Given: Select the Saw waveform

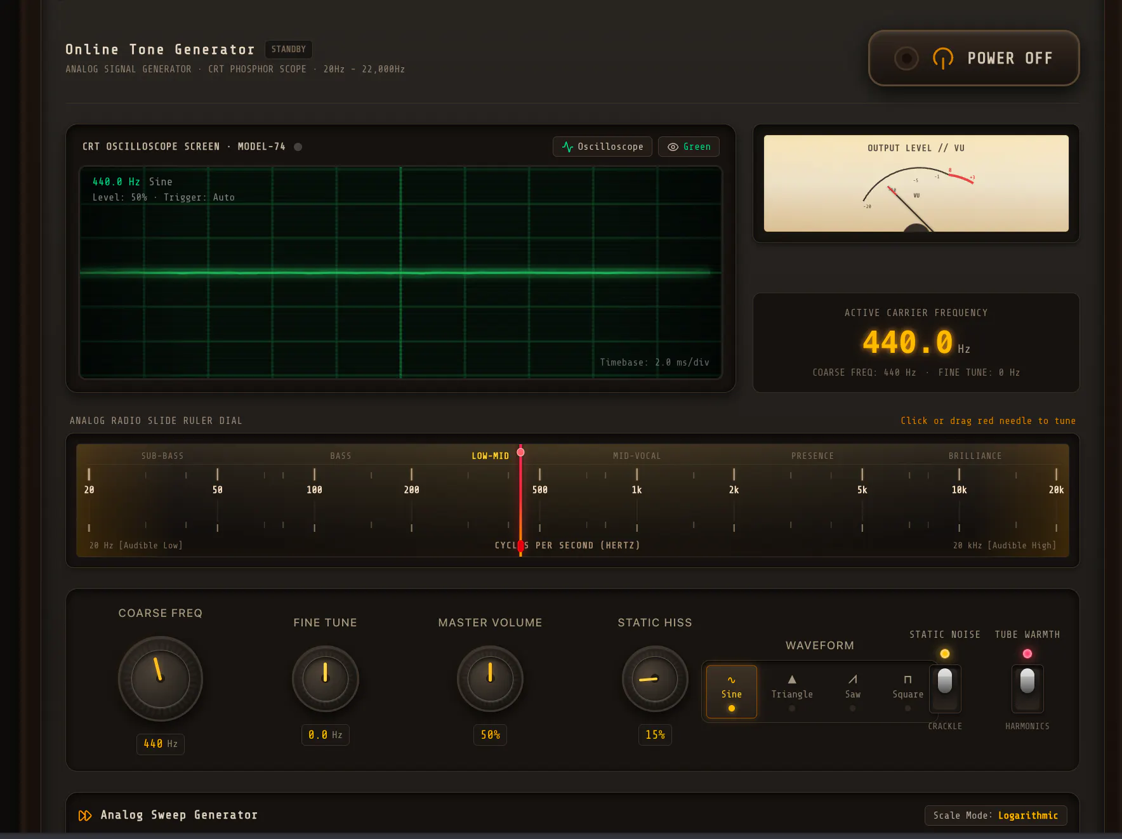Looking at the screenshot, I should [853, 692].
